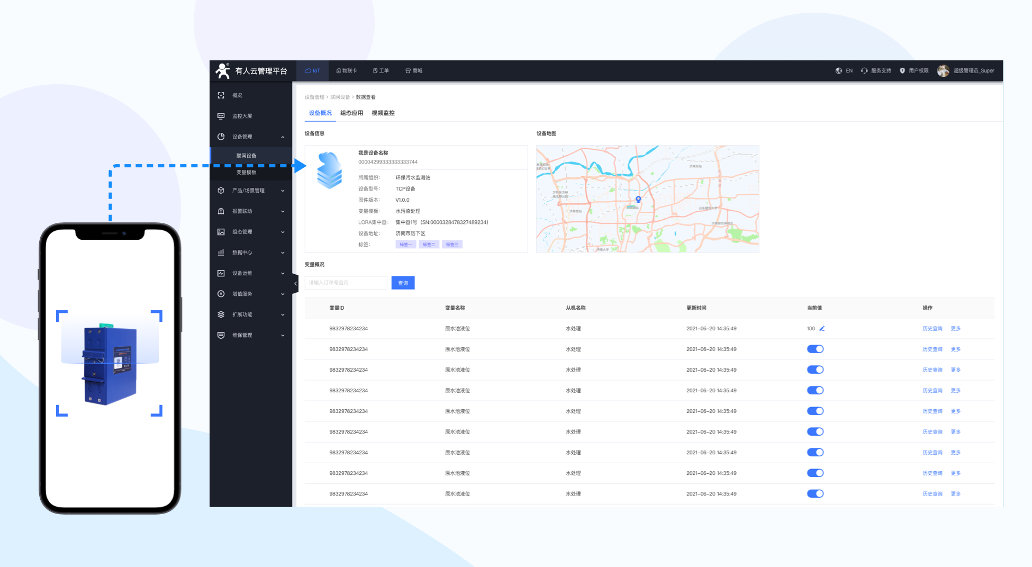Toggle the switch in the second variable row

pos(815,349)
